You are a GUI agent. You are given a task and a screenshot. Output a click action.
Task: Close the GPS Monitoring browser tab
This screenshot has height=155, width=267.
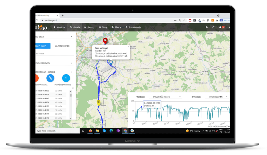coord(57,15)
